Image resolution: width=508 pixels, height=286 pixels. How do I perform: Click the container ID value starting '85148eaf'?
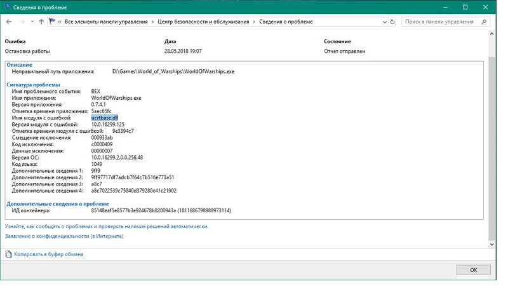[x=161, y=210]
